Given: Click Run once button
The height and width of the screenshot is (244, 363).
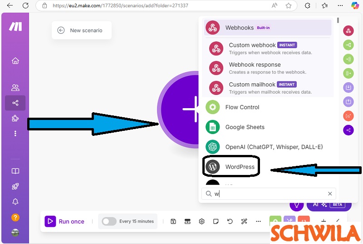Looking at the screenshot, I should click(x=64, y=222).
